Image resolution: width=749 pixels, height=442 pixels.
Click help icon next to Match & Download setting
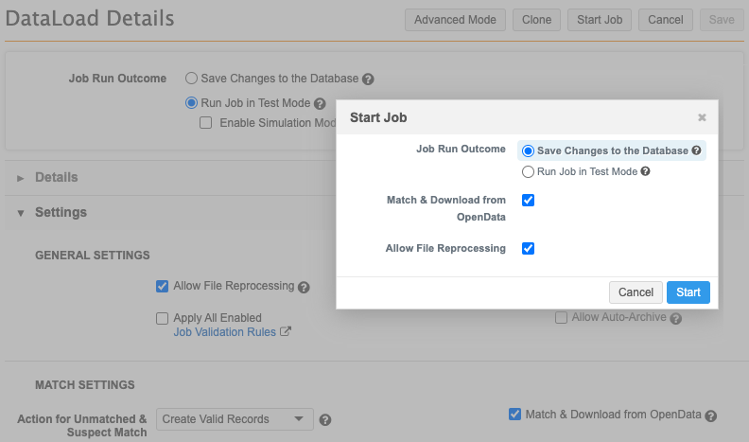[x=710, y=415]
